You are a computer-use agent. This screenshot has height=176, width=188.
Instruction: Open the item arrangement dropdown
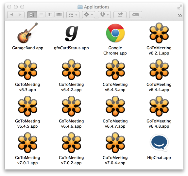pos(73,15)
